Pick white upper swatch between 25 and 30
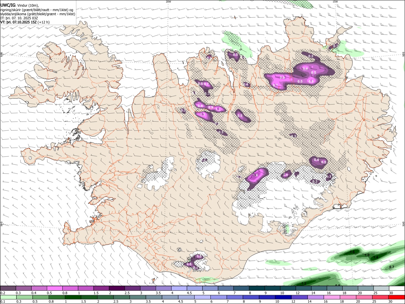 click(381, 288)
